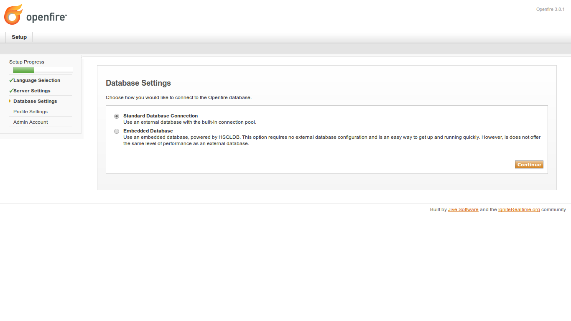
Task: Select the Standard Database Connection radio button
Action: point(117,116)
